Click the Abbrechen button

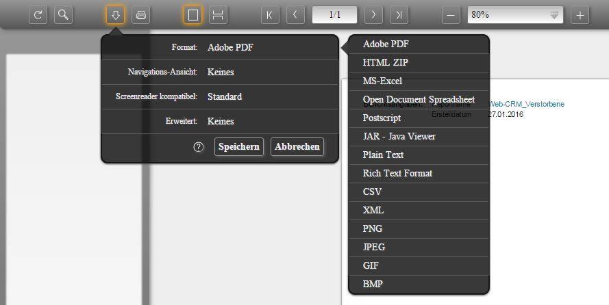point(297,147)
